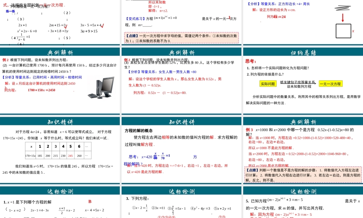Screen dimensions: 363x218
Task: Click the red check mark after 3x-5=5x+4
Action: [x=102, y=25]
